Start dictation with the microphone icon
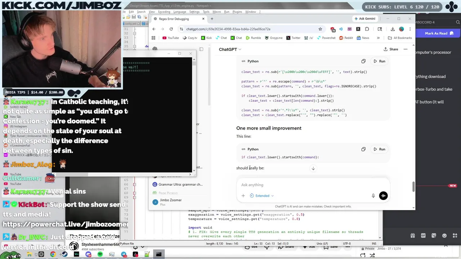This screenshot has width=461, height=259. [373, 196]
